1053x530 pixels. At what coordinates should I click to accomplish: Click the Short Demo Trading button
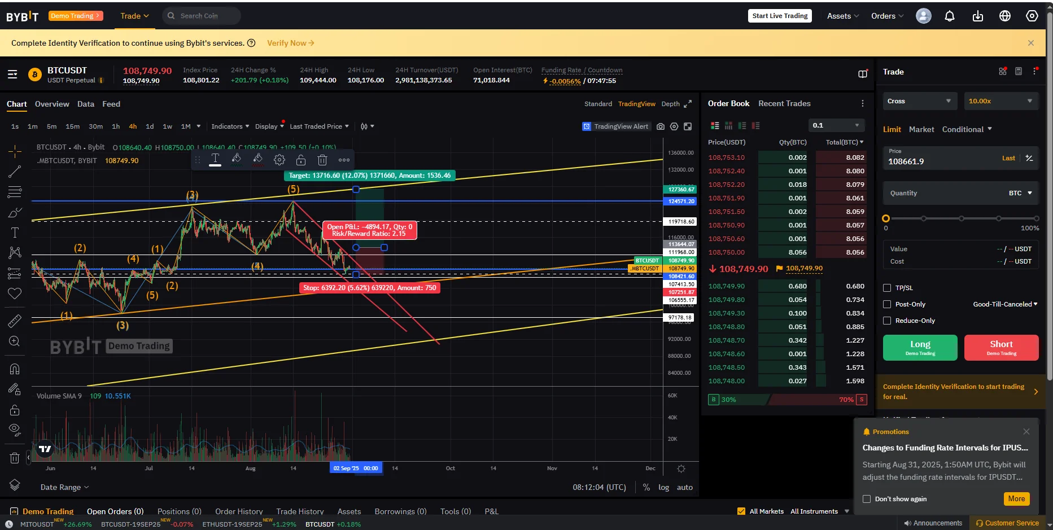point(1002,348)
